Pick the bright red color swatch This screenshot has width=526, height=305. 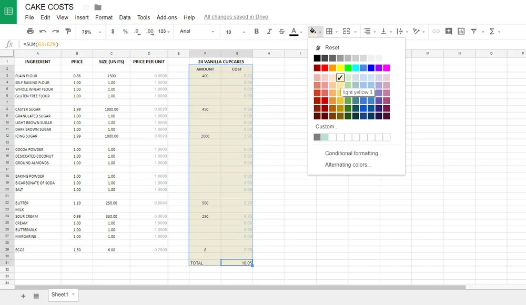pyautogui.click(x=325, y=68)
